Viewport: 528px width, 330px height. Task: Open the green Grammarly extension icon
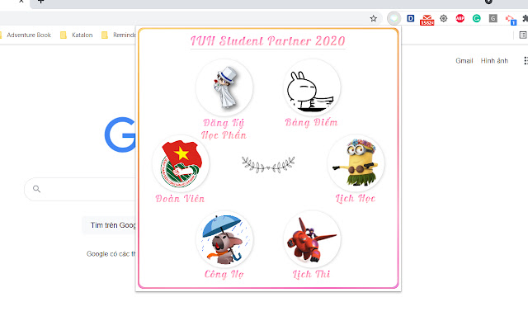click(477, 18)
